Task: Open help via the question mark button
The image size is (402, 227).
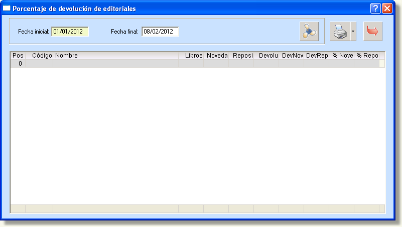Action: tap(375, 9)
